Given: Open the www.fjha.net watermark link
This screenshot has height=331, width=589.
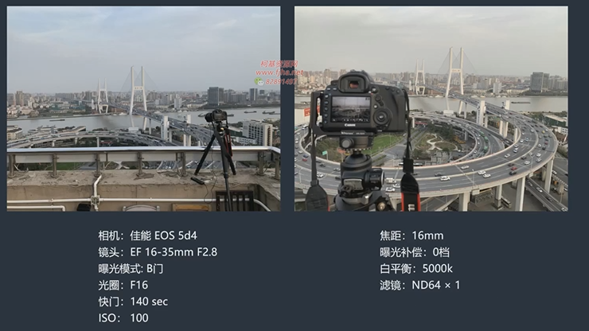Looking at the screenshot, I should (279, 72).
